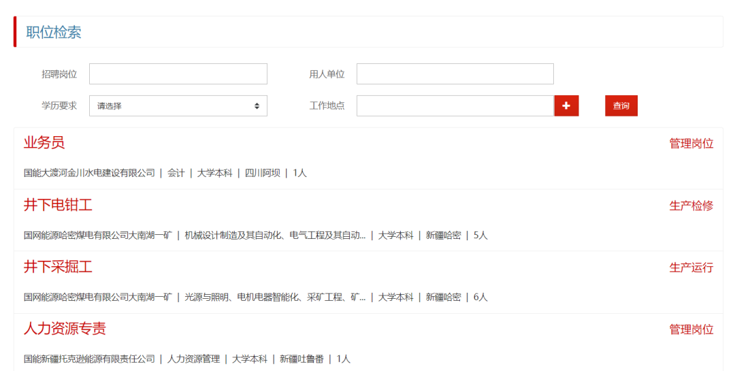735x371 pixels.
Task: Open the 井下电钳工 job posting
Action: tap(58, 205)
